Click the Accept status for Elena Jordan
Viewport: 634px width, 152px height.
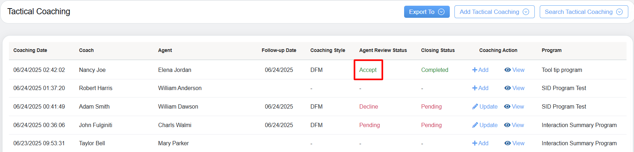coord(368,70)
